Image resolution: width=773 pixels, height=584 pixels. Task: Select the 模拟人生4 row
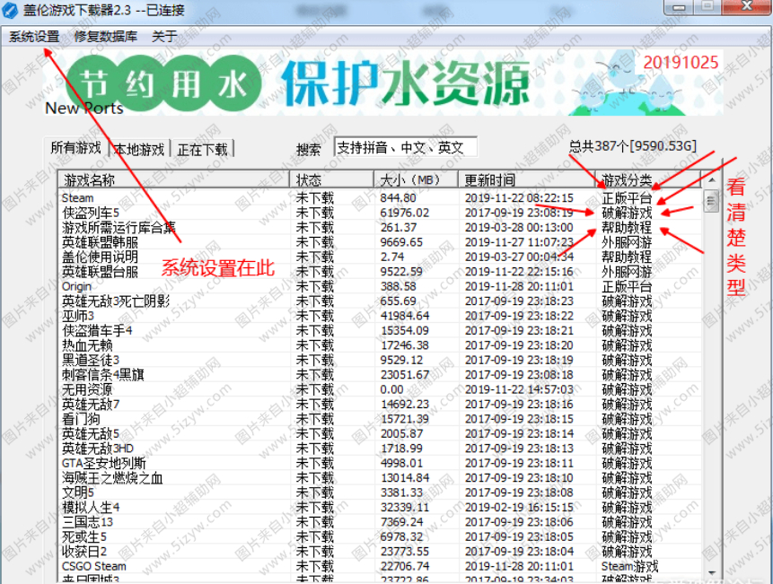380,507
